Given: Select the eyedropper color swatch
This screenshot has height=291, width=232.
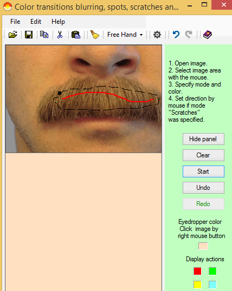Looking at the screenshot, I should coord(203,246).
